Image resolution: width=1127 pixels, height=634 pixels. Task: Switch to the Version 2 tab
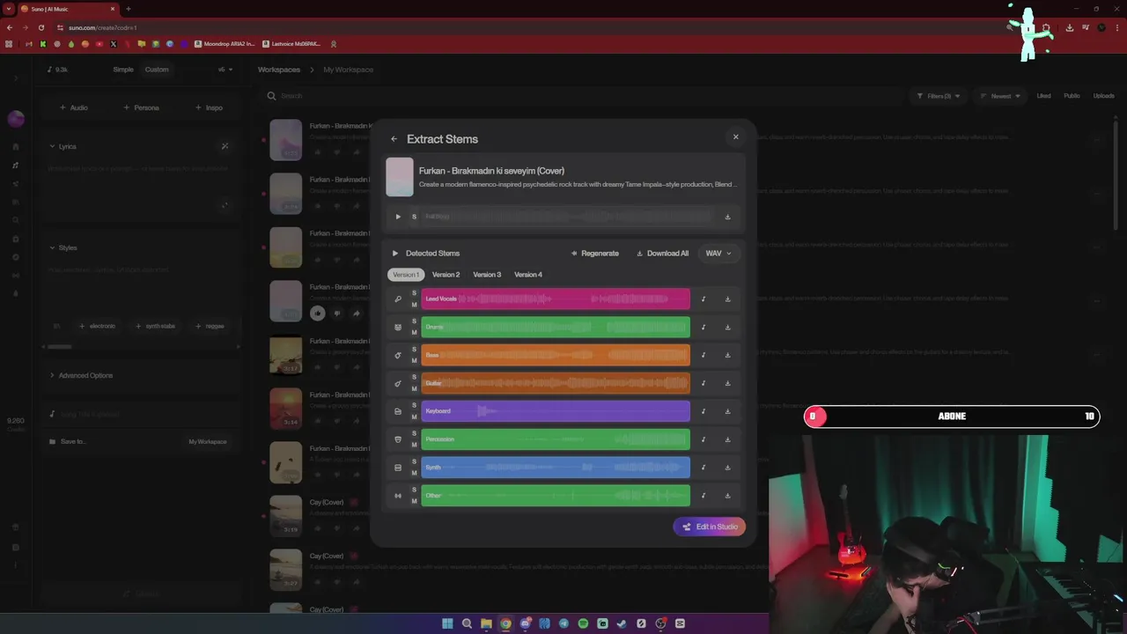tap(446, 275)
